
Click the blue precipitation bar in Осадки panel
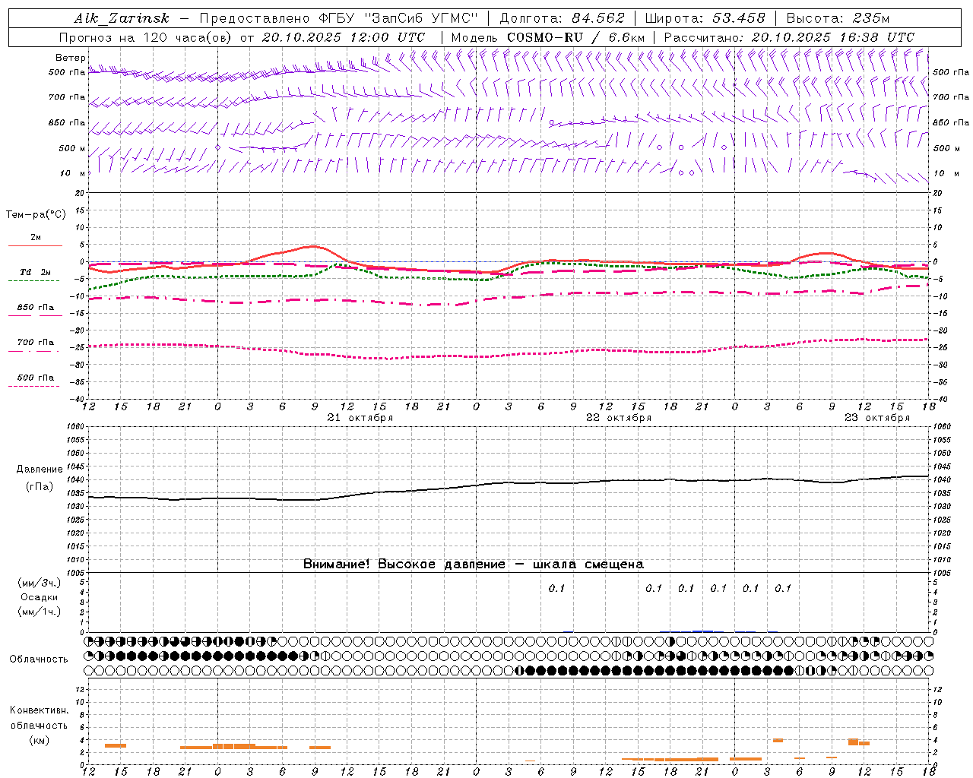coord(702,631)
